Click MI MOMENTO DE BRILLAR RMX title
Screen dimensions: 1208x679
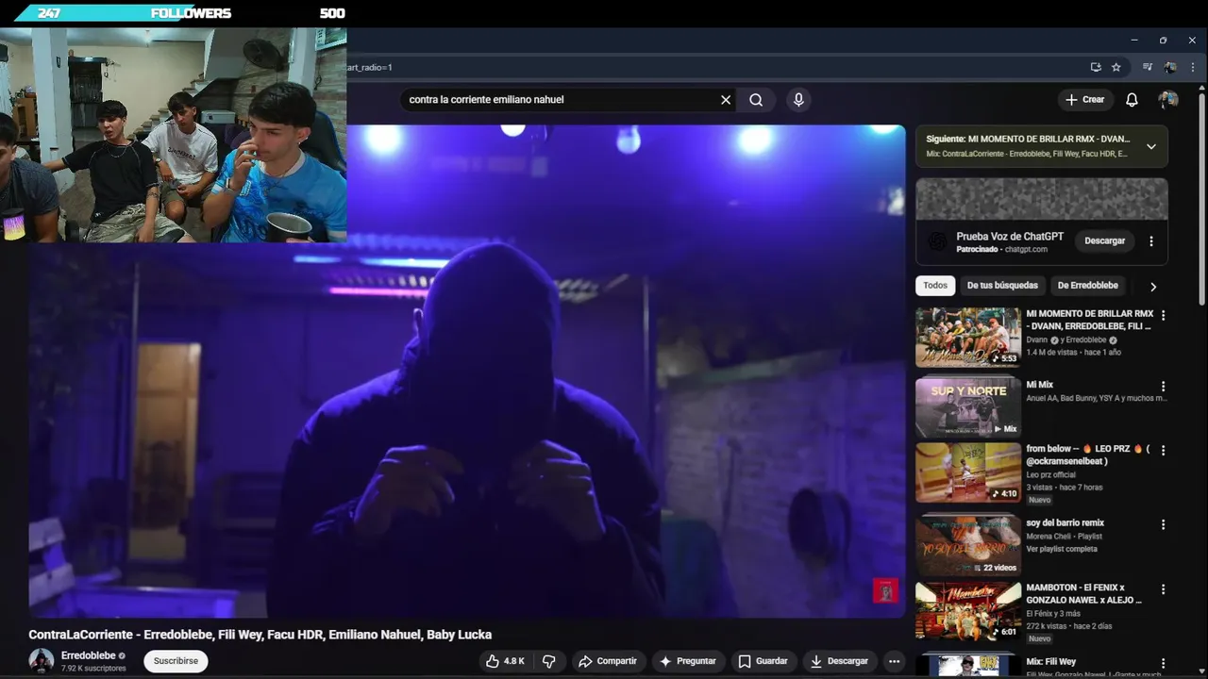[x=1089, y=320]
